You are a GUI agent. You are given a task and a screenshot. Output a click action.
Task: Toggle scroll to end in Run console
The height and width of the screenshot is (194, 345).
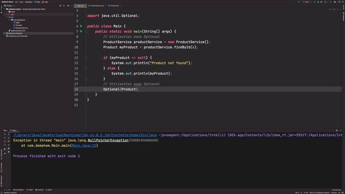[9, 145]
